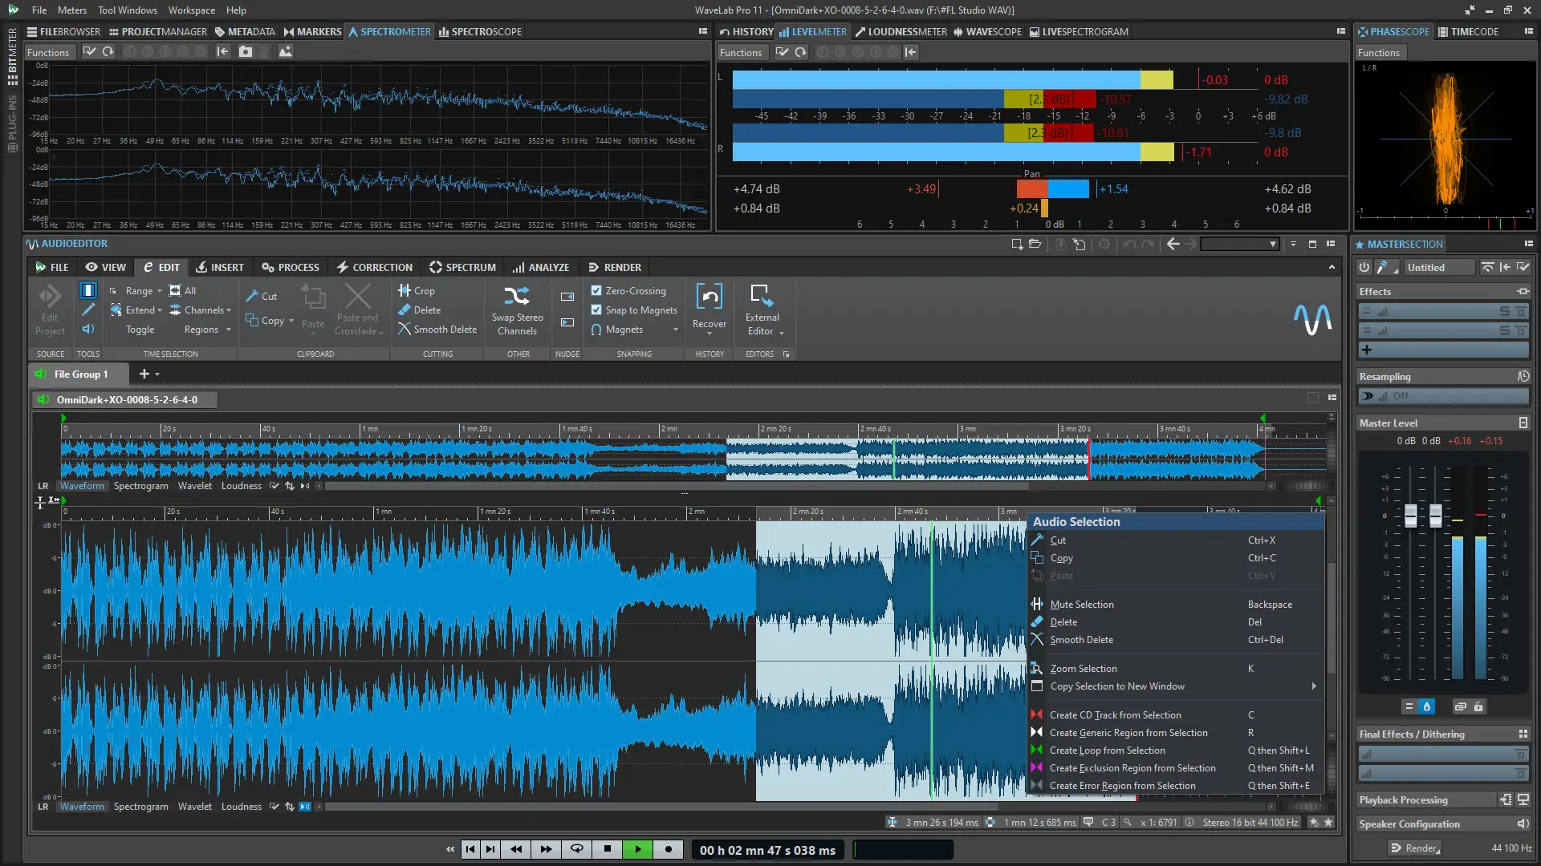Toggle Master Section power button
The width and height of the screenshot is (1541, 866).
[x=1364, y=267]
